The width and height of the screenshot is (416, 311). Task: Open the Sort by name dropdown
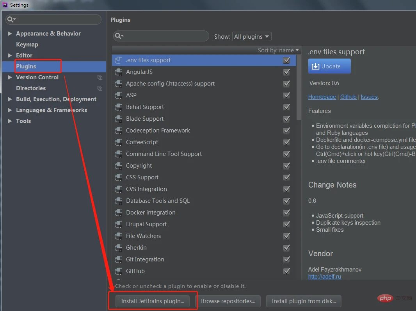click(278, 50)
